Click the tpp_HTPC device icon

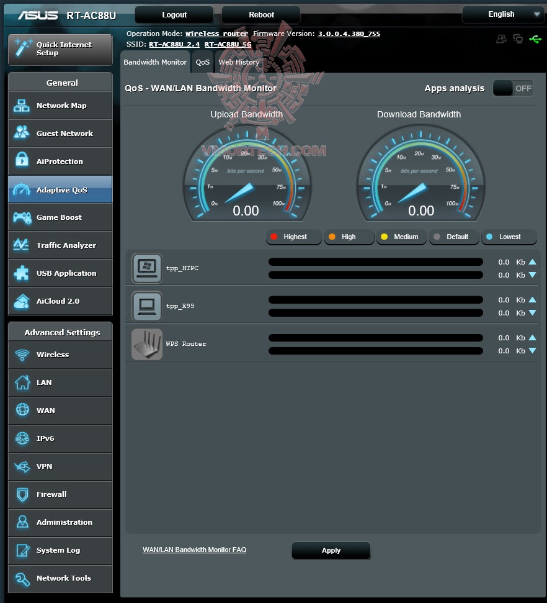pyautogui.click(x=147, y=268)
